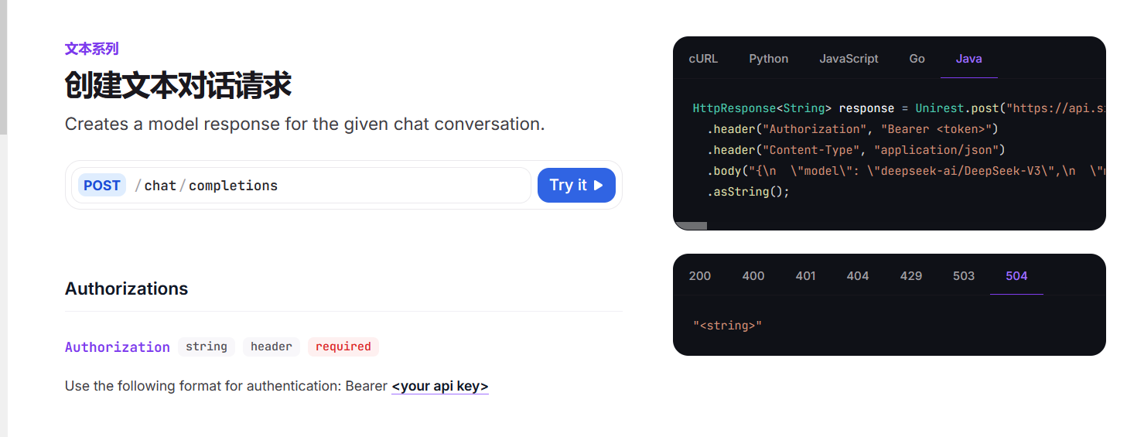Viewport: 1127px width, 437px height.
Task: Open the 503 response tab
Action: point(963,276)
